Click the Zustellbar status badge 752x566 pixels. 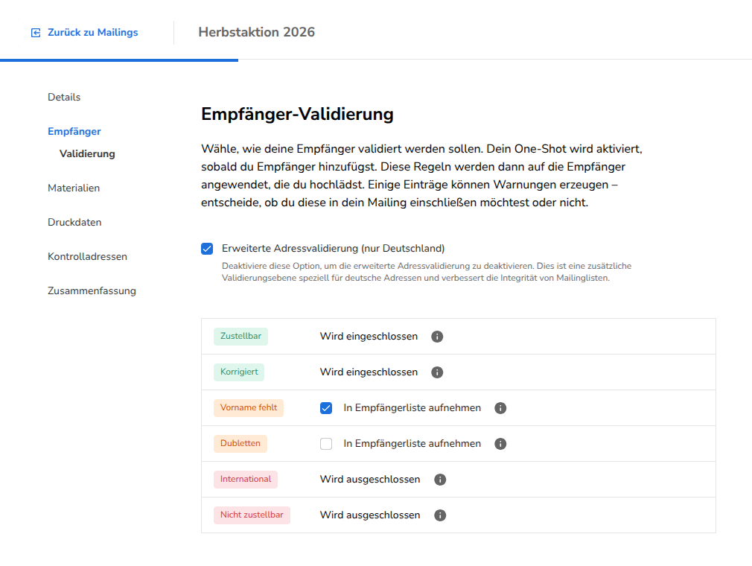pyautogui.click(x=240, y=336)
